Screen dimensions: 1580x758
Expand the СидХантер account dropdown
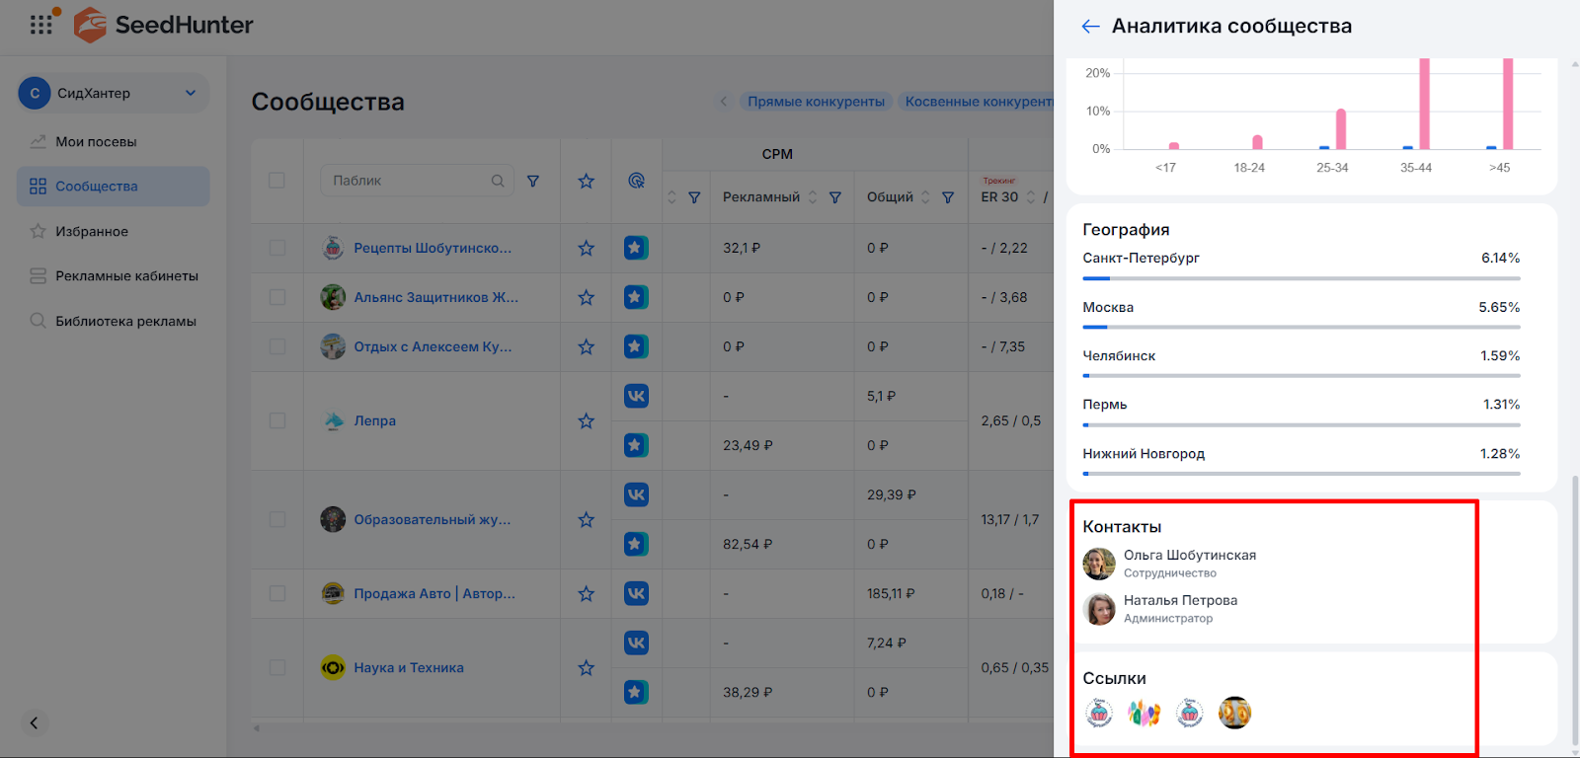point(191,93)
